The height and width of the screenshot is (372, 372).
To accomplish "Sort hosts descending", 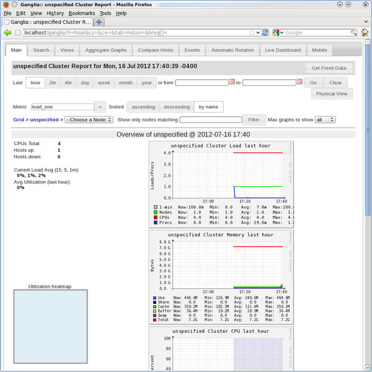I will pos(177,107).
